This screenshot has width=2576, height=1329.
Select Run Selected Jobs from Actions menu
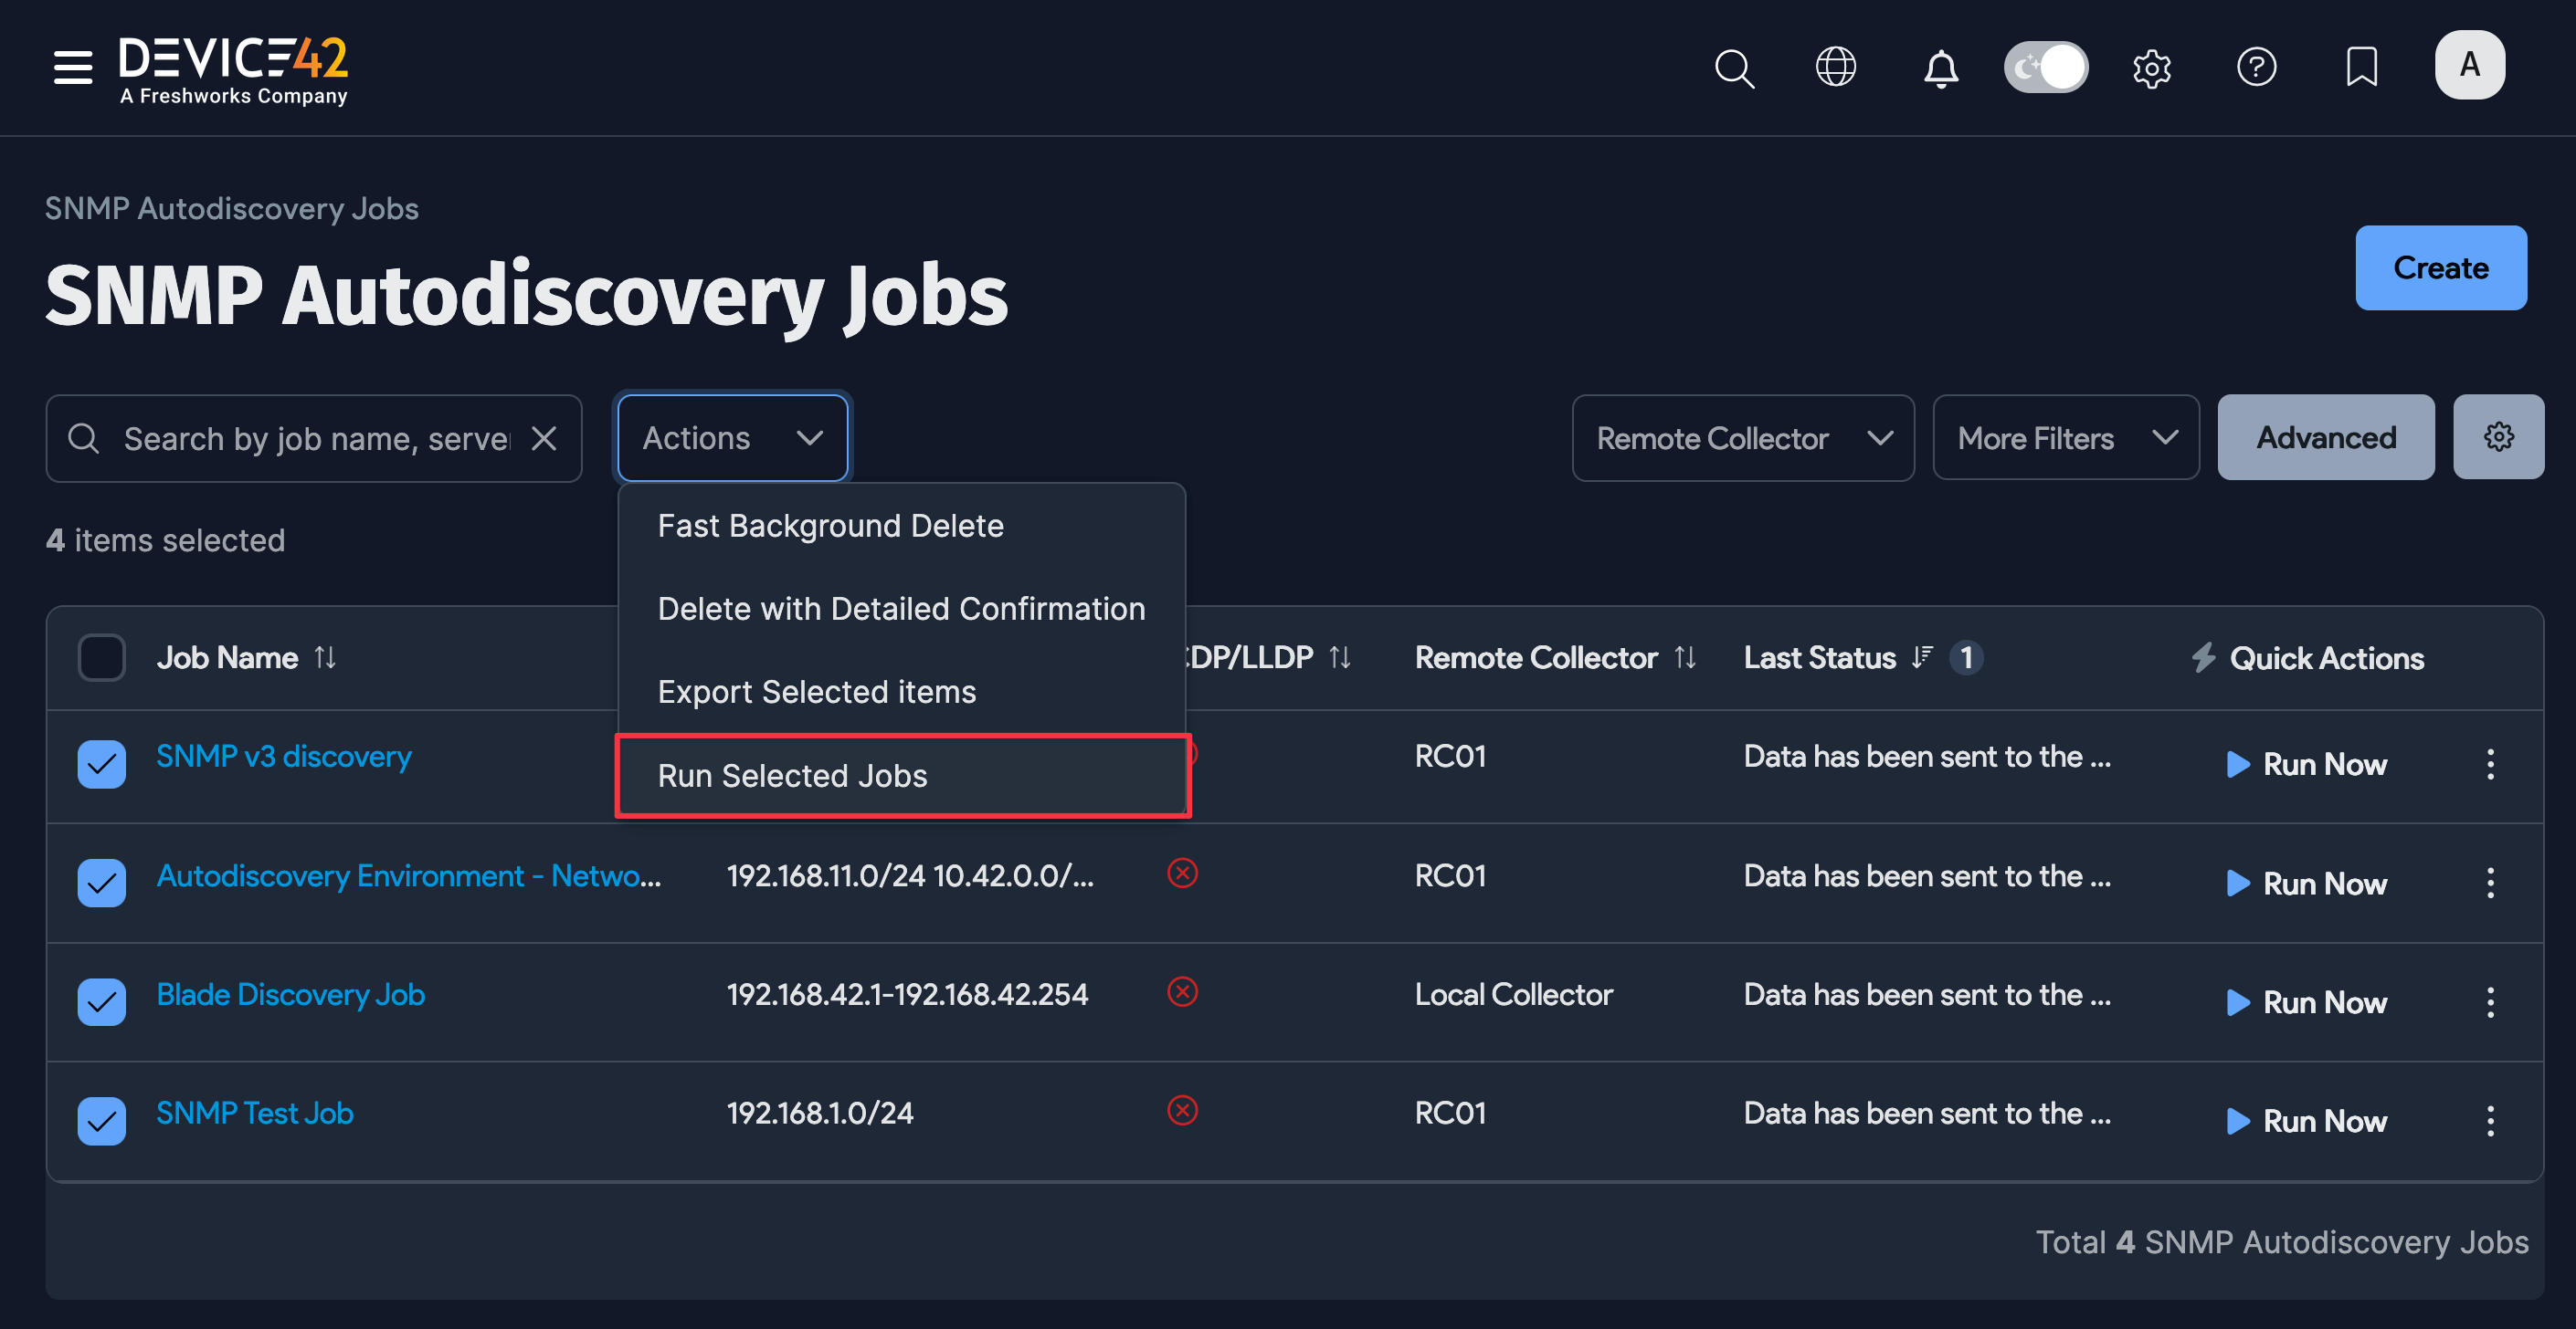click(x=792, y=776)
